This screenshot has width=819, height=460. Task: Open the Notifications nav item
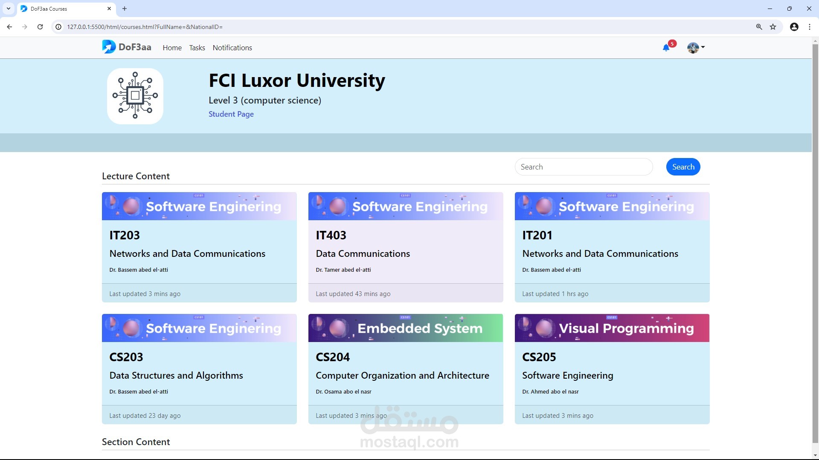click(232, 48)
